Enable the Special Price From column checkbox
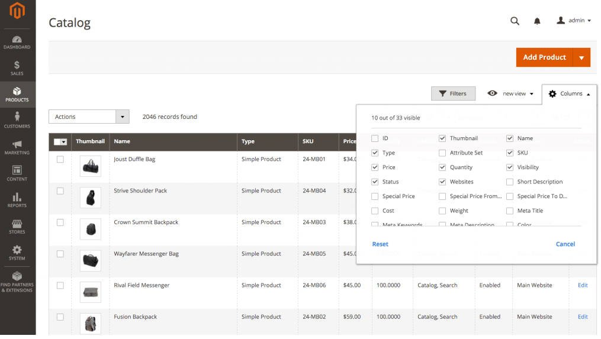The height and width of the screenshot is (339, 601). point(442,196)
